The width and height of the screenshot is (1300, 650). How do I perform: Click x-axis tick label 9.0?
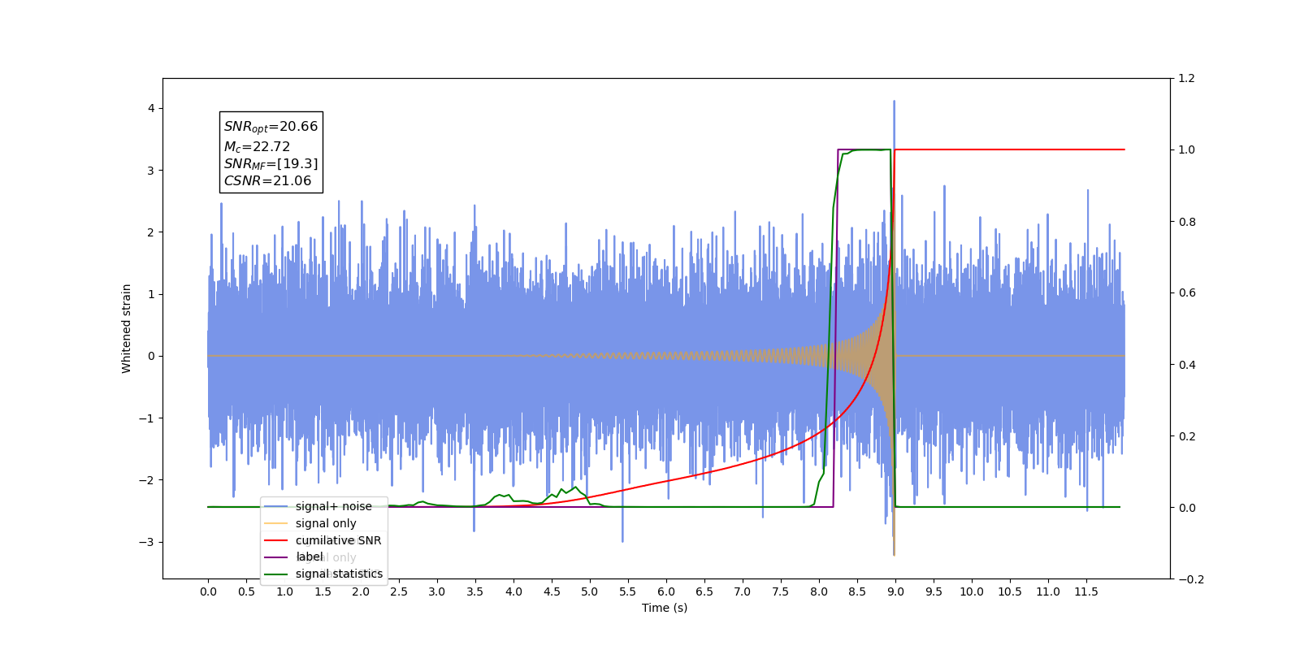click(x=895, y=591)
